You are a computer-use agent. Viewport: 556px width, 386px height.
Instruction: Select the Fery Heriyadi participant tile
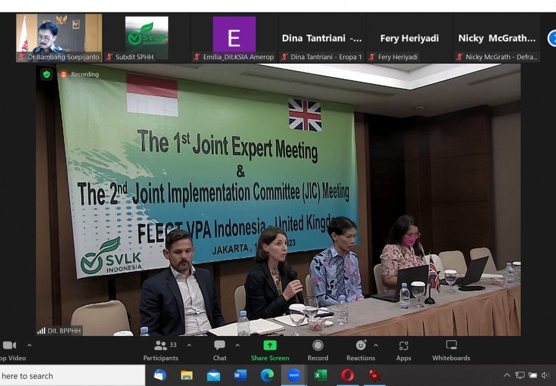coord(409,38)
